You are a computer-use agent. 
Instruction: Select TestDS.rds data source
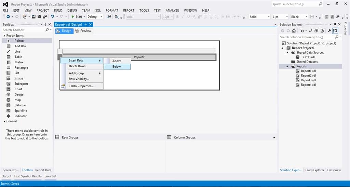pyautogui.click(x=308, y=57)
